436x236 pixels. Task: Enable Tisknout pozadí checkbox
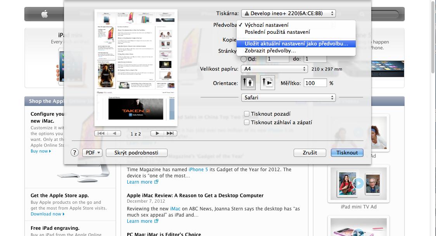pos(247,114)
